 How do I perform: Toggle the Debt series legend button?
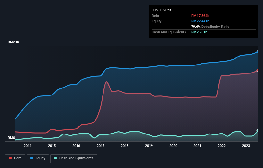click(x=15, y=158)
